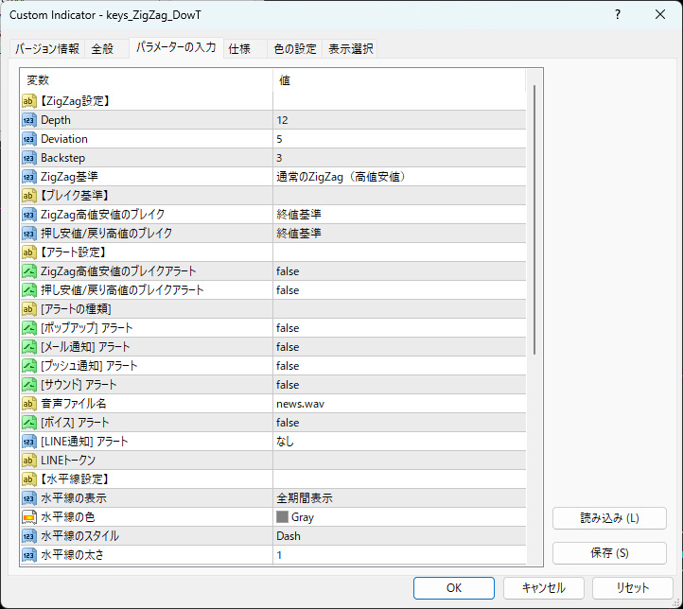This screenshot has height=609, width=683.
Task: Open the 水平線の太さ value dropdown
Action: coord(399,555)
